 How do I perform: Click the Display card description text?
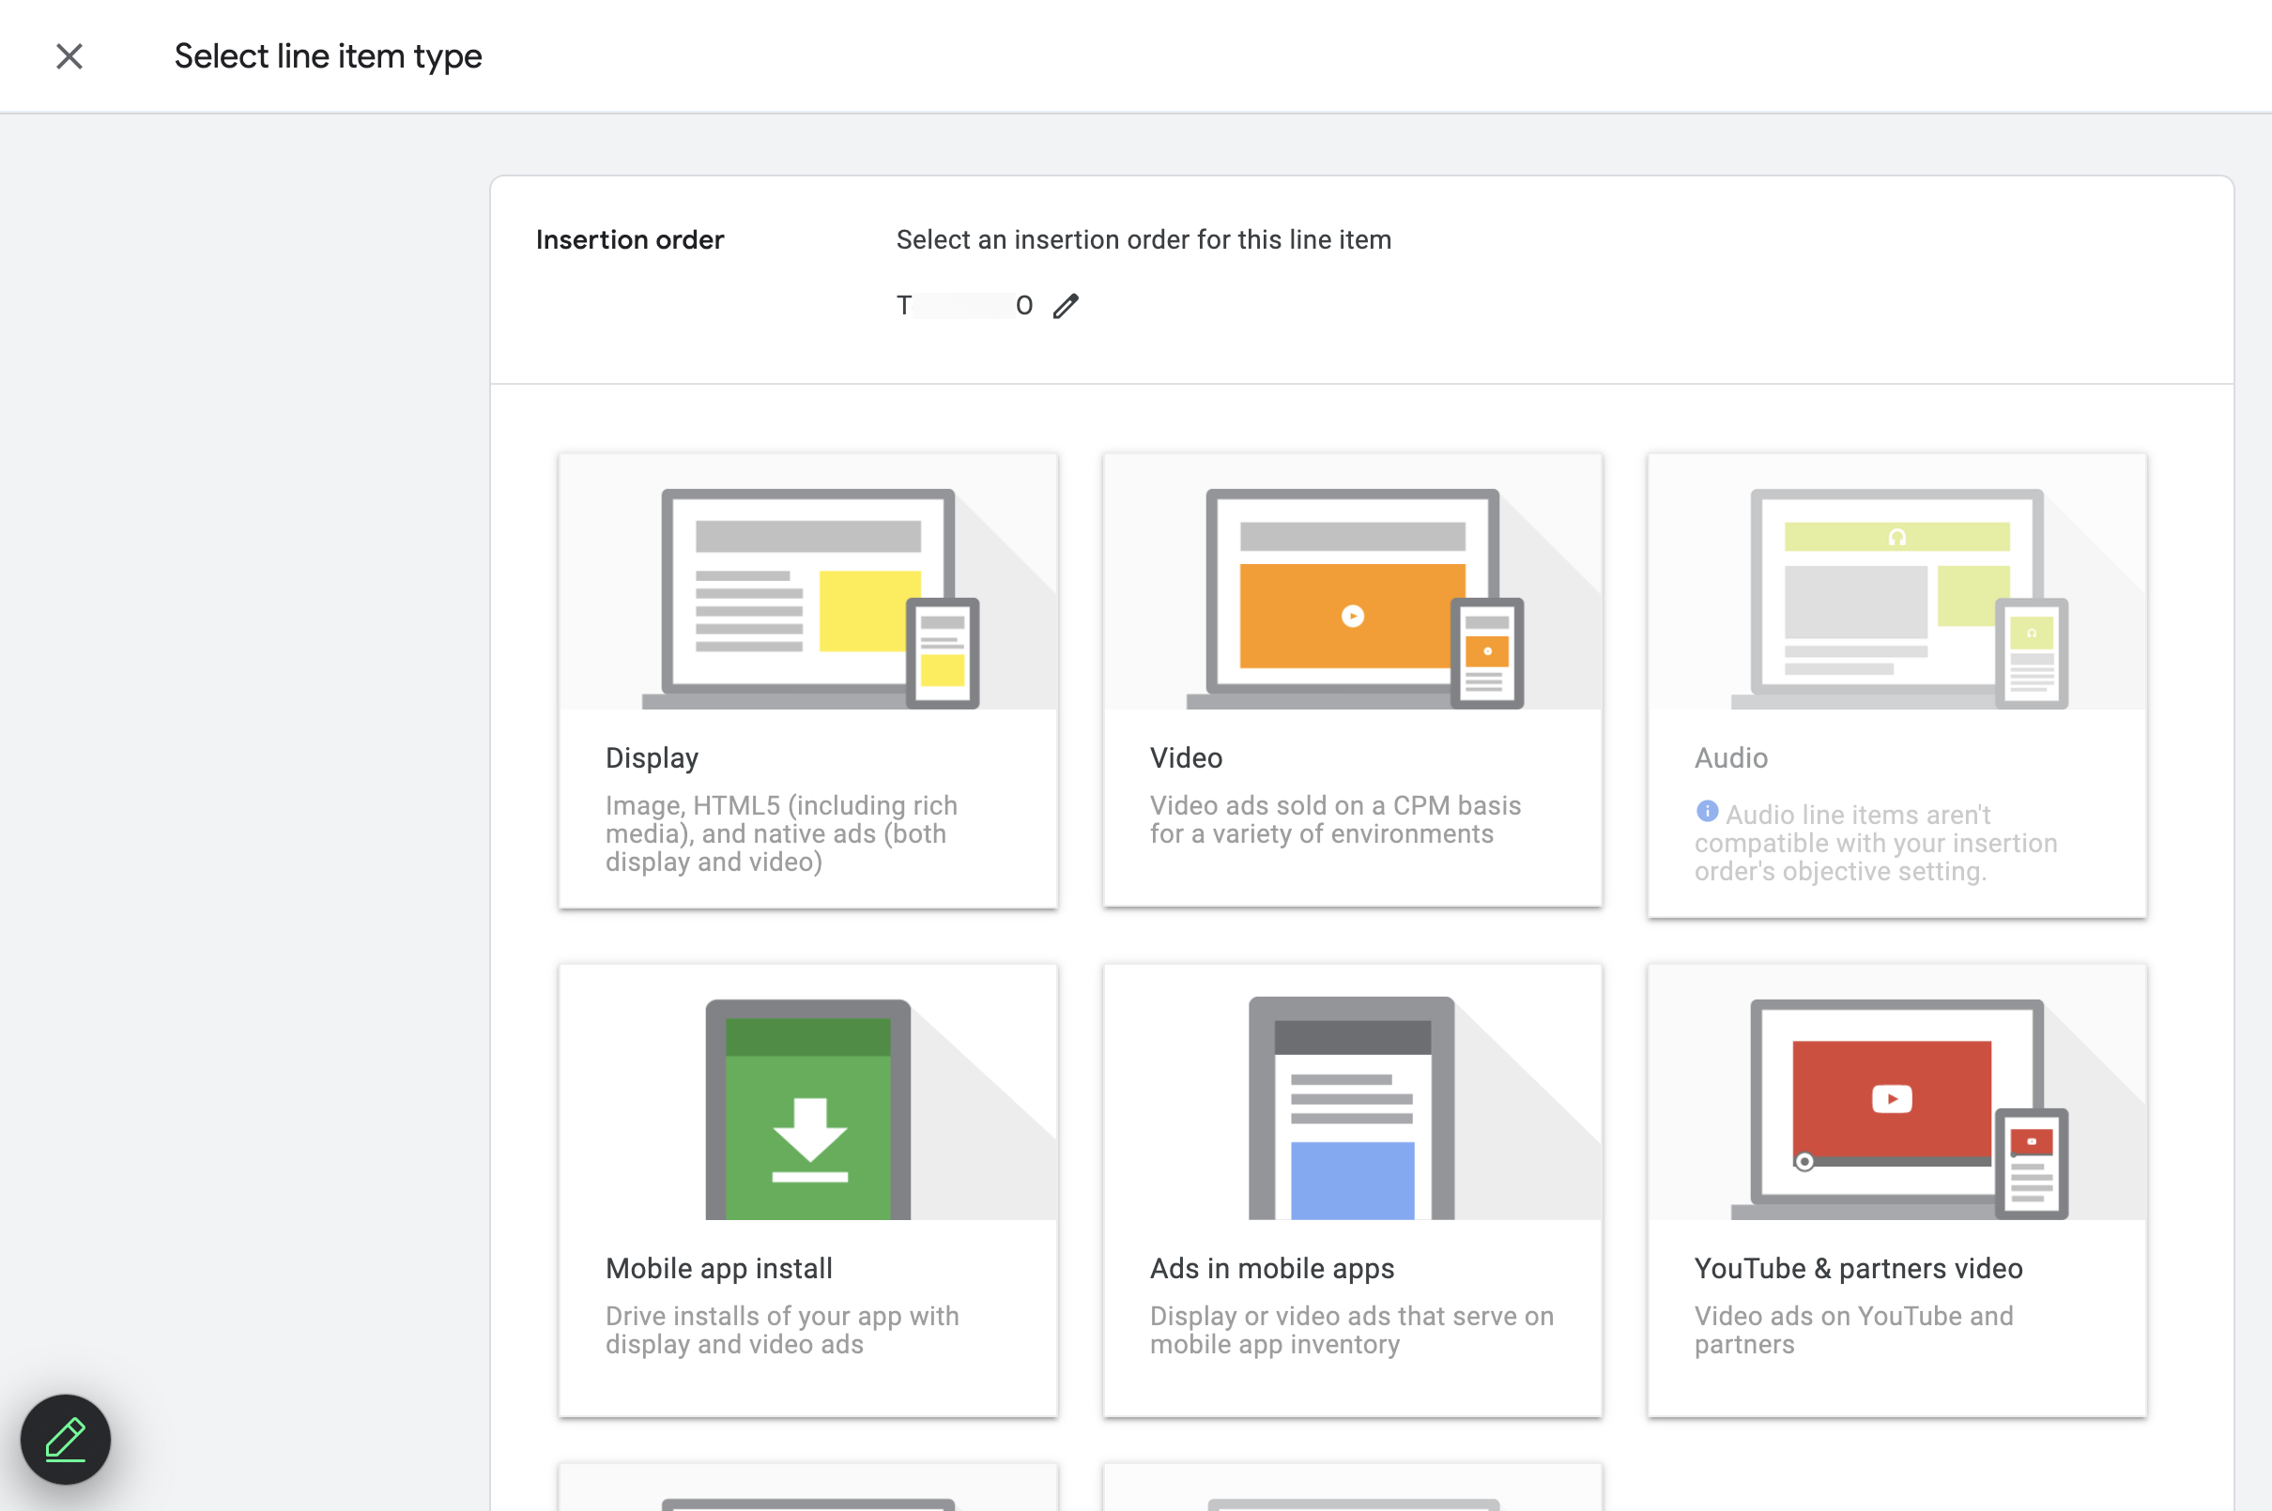pyautogui.click(x=781, y=833)
